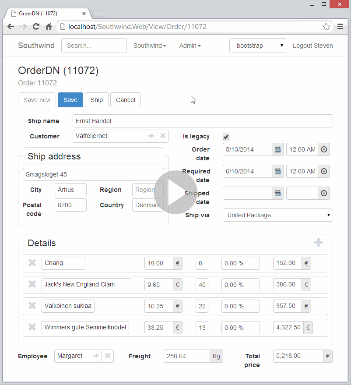Open the bootstrap theme selector
This screenshot has height=385, width=351.
[x=257, y=46]
